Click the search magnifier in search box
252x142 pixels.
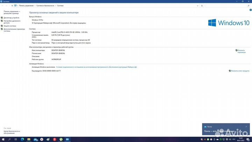pos(248,6)
